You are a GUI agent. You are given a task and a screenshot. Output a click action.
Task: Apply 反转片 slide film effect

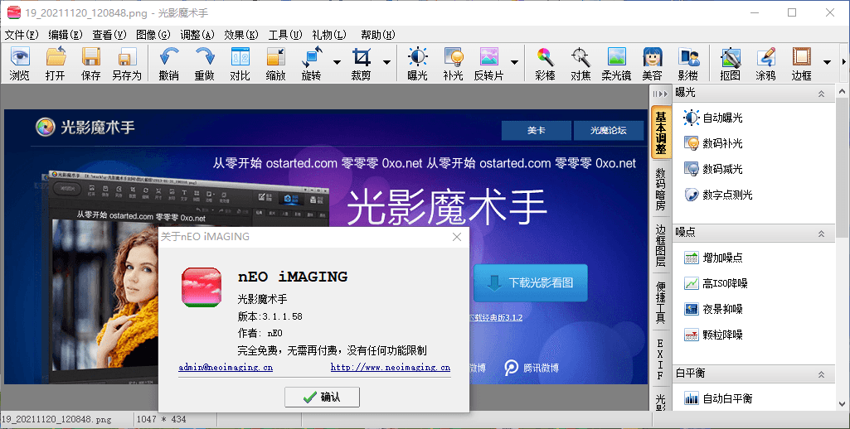tap(489, 64)
